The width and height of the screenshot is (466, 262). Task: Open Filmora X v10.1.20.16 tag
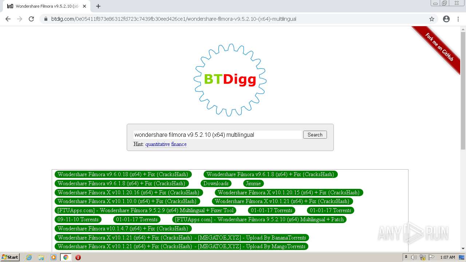tap(129, 192)
